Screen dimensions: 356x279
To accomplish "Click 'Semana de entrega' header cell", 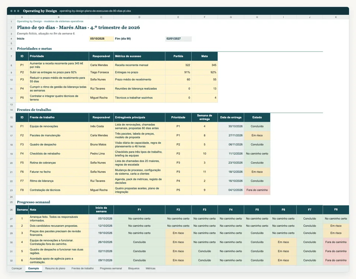I will click(205, 117).
